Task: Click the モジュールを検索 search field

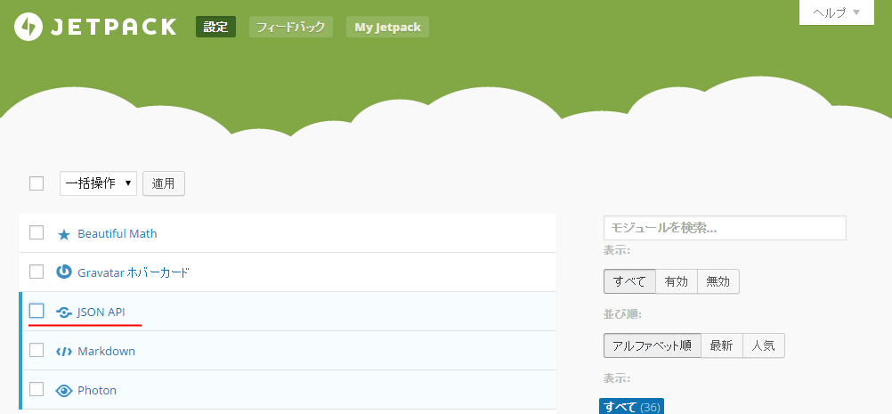Action: [x=724, y=228]
